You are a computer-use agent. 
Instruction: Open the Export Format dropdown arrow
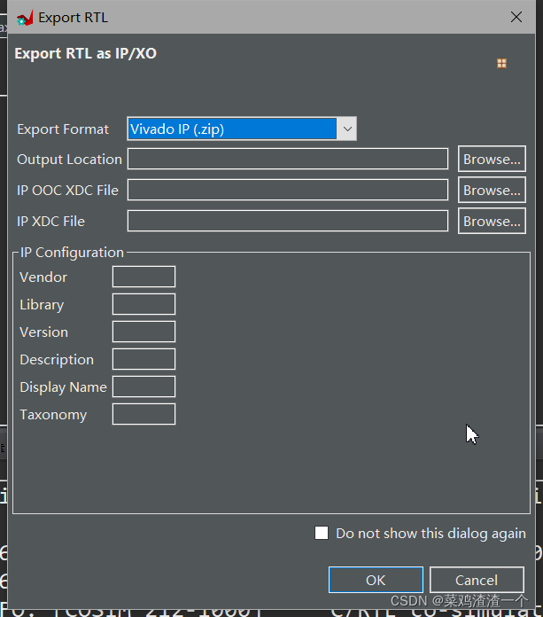(347, 129)
